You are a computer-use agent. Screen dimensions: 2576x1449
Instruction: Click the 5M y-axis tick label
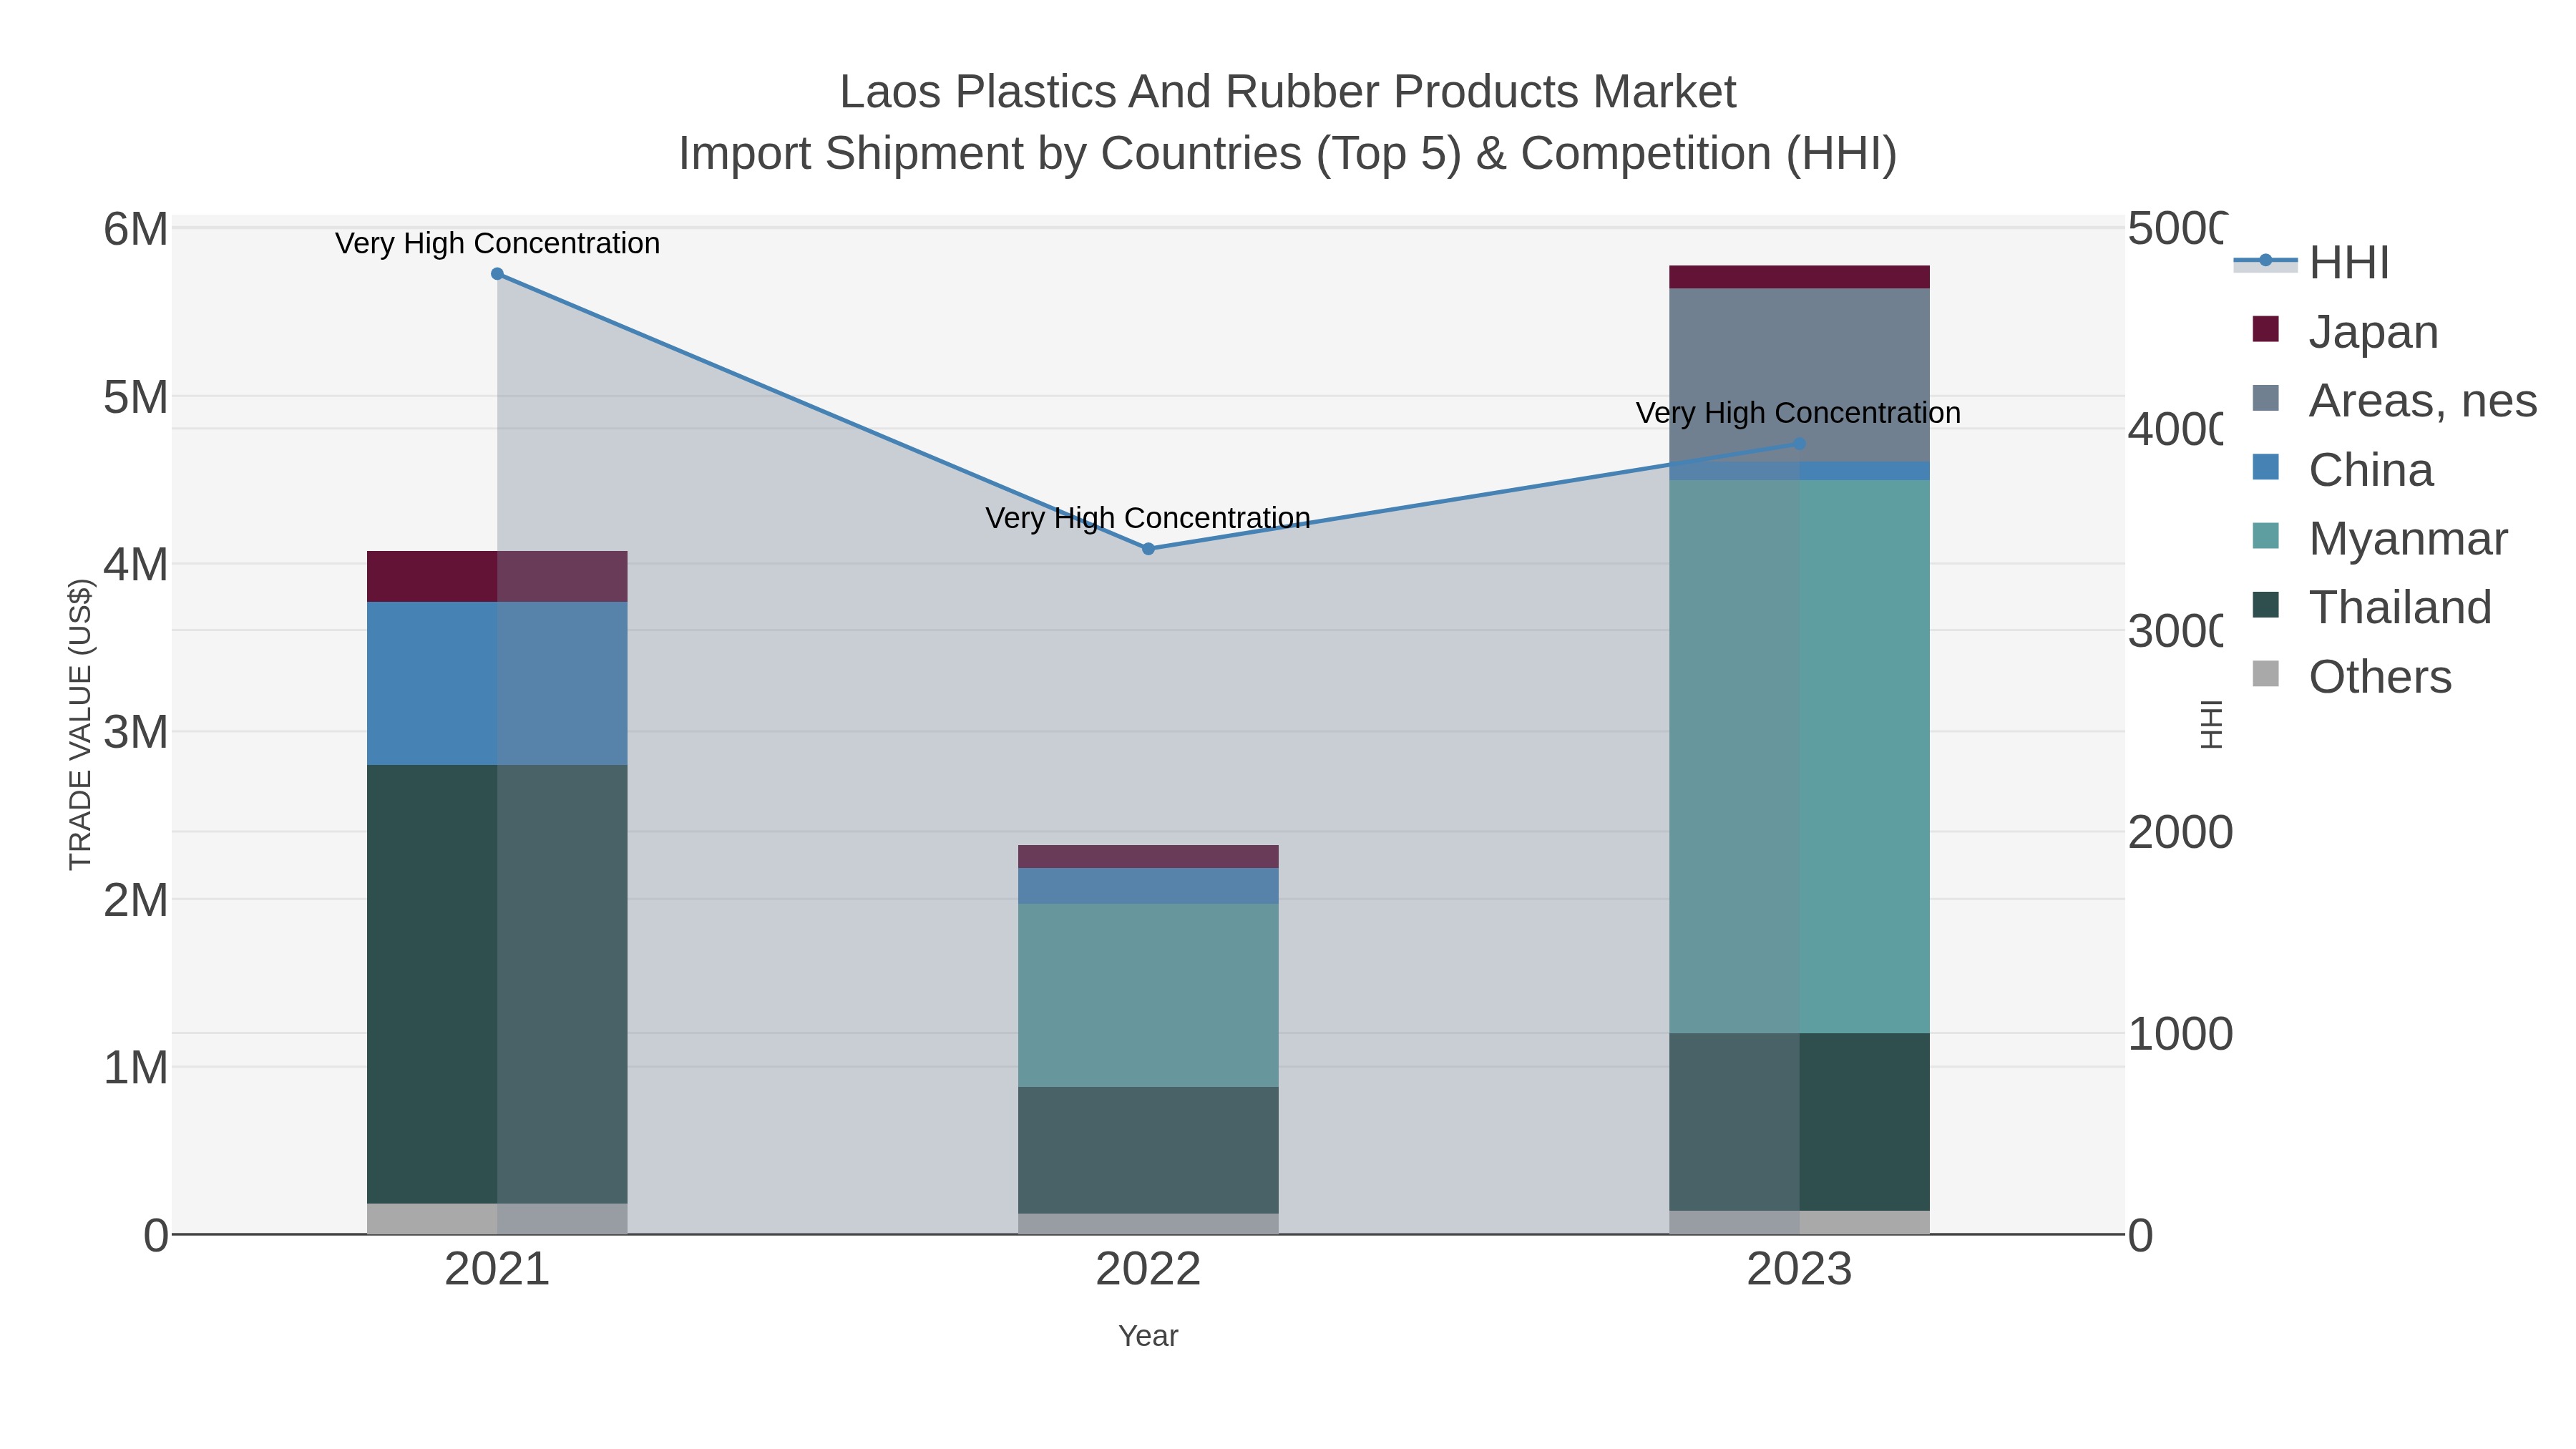[x=136, y=397]
